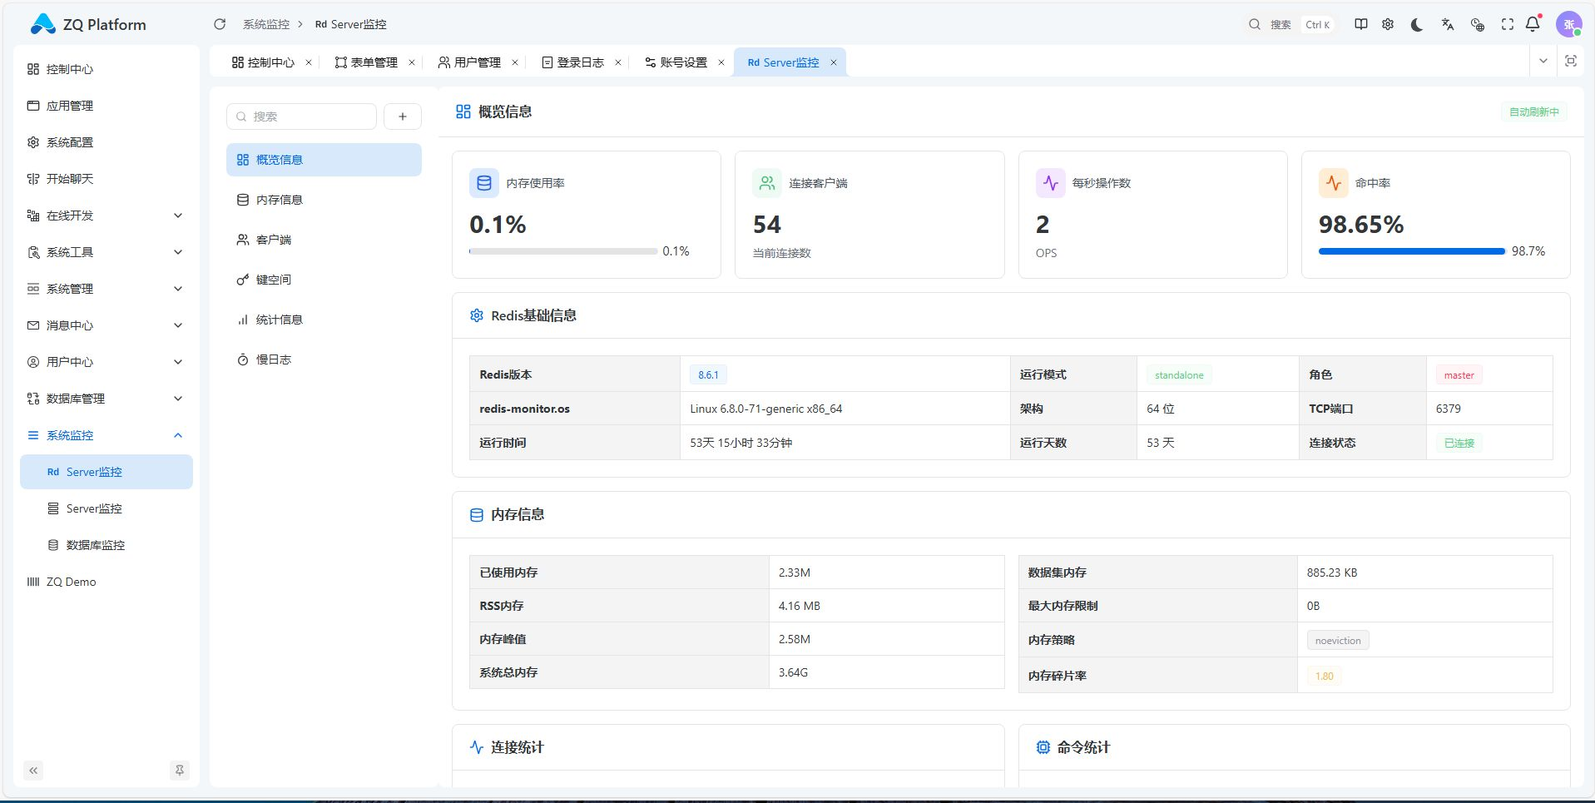
Task: Click the pin icon at sidebar bottom
Action: tap(179, 771)
